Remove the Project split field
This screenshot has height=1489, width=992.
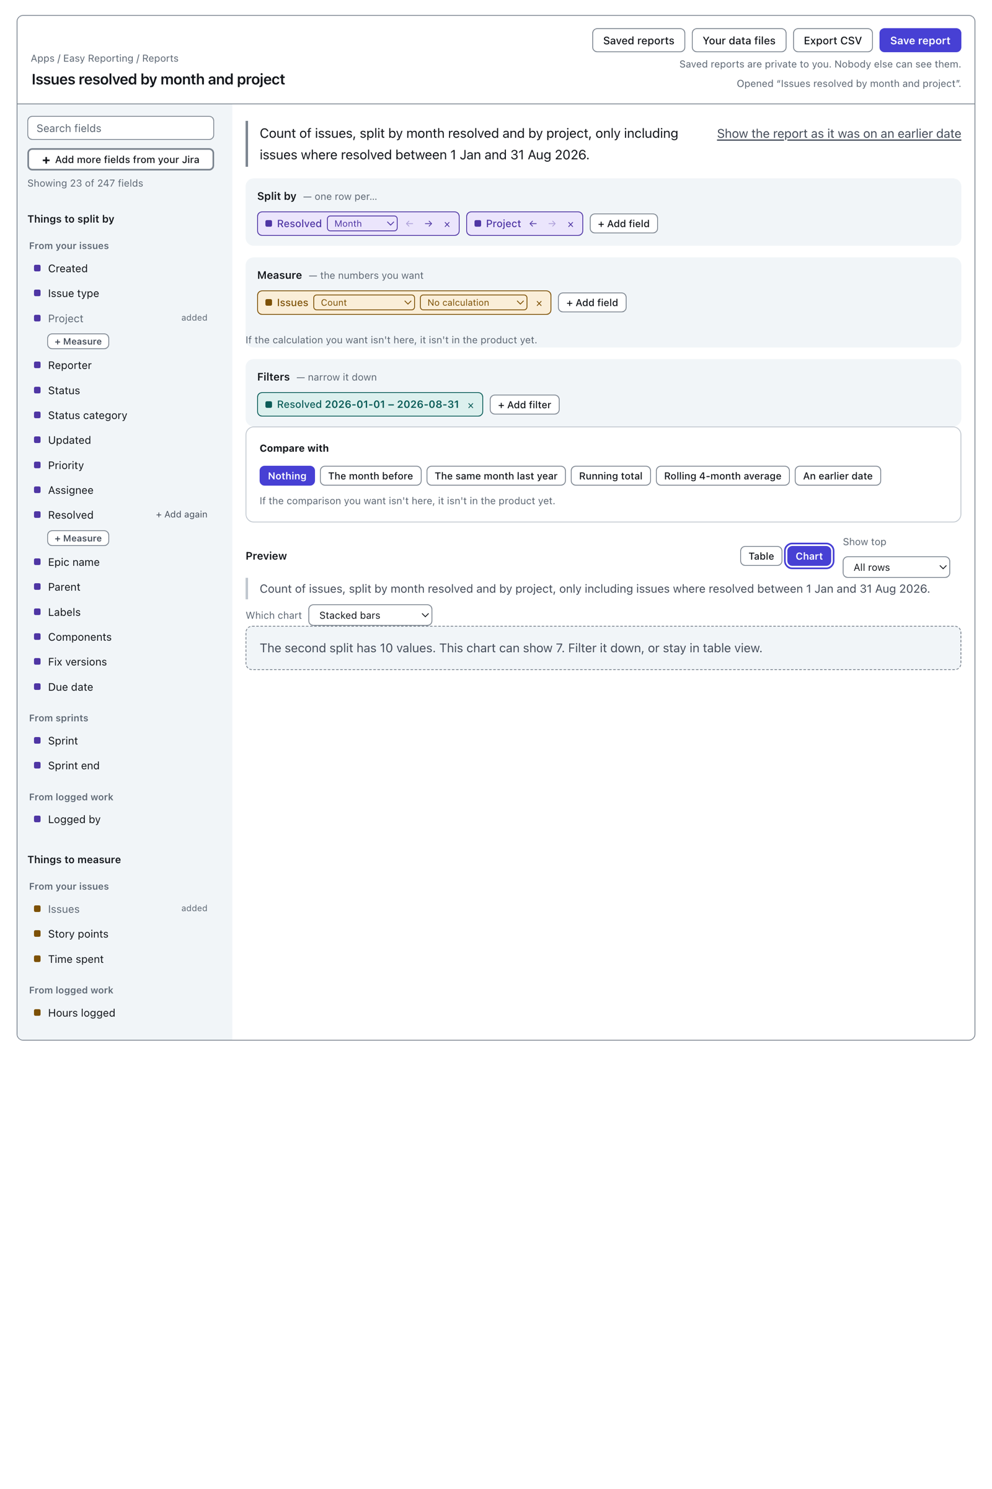570,223
